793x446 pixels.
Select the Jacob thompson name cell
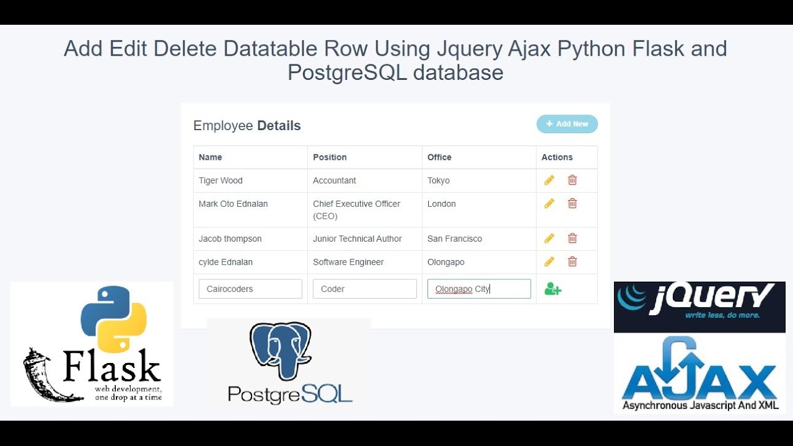click(250, 238)
